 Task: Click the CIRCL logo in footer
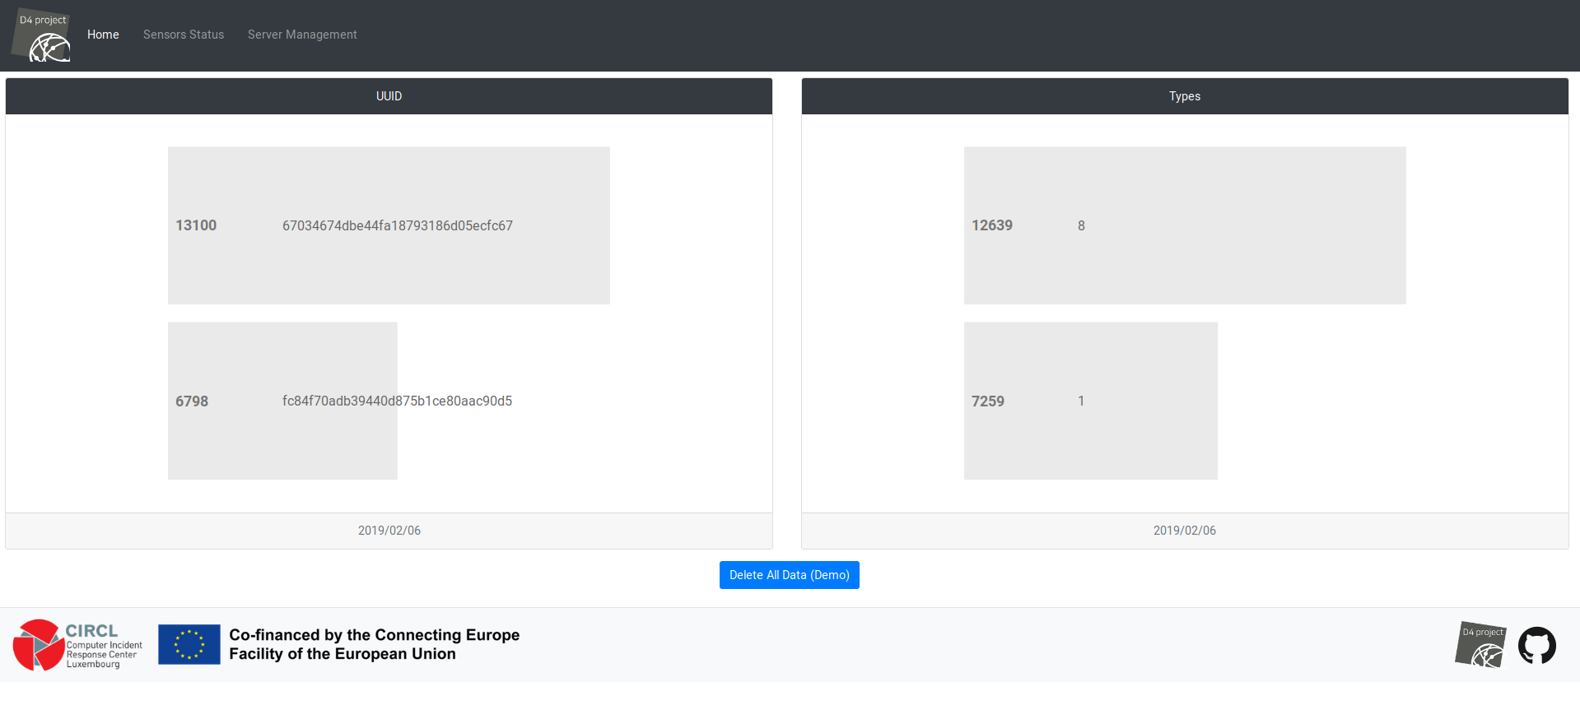click(77, 645)
